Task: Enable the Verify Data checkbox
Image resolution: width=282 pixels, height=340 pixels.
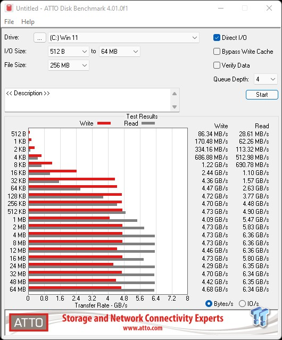Action: [x=217, y=65]
